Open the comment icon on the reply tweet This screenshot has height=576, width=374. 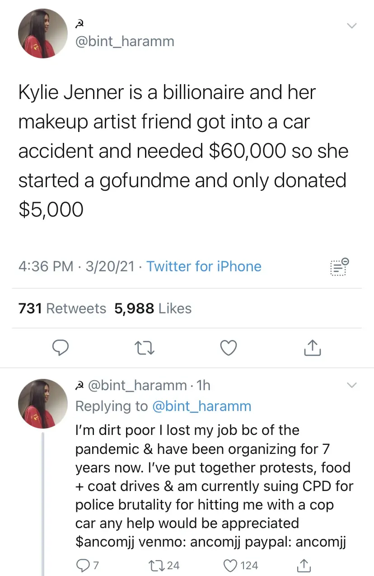tap(83, 565)
